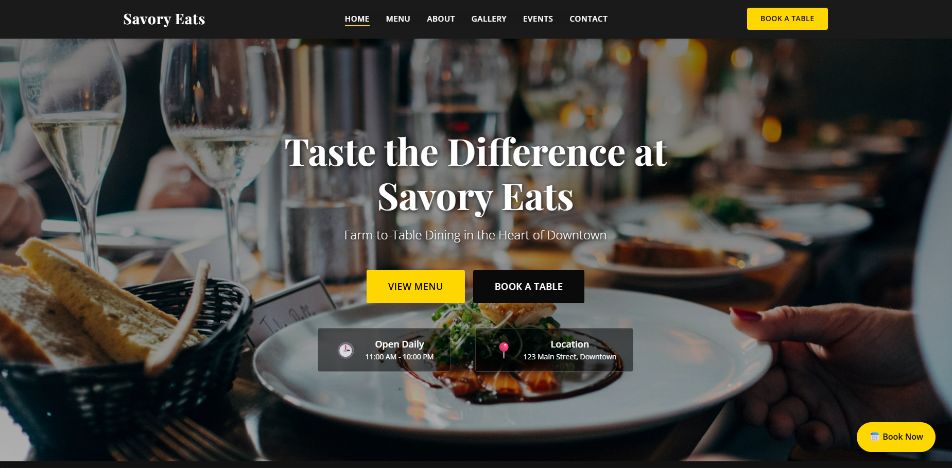Click the Taste the Difference headline
952x468 pixels.
476,175
